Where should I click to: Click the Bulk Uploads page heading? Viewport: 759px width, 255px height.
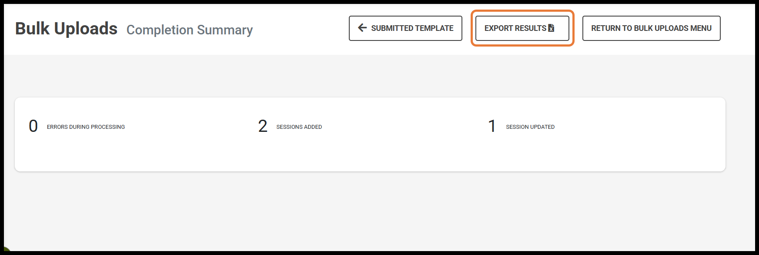tap(66, 29)
